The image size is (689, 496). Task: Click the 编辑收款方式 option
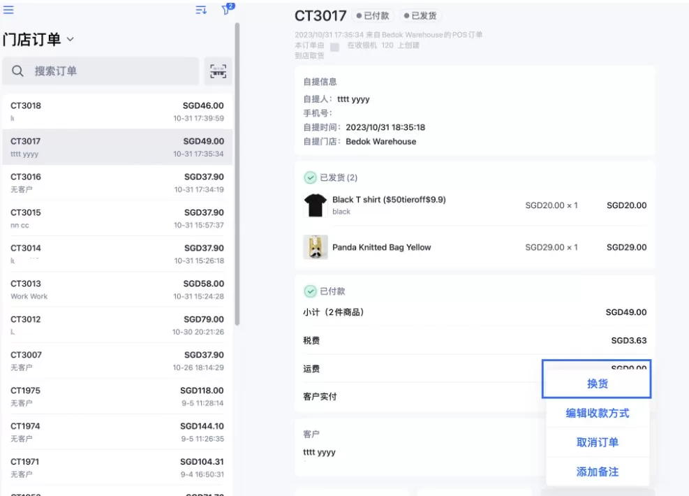[x=597, y=413]
